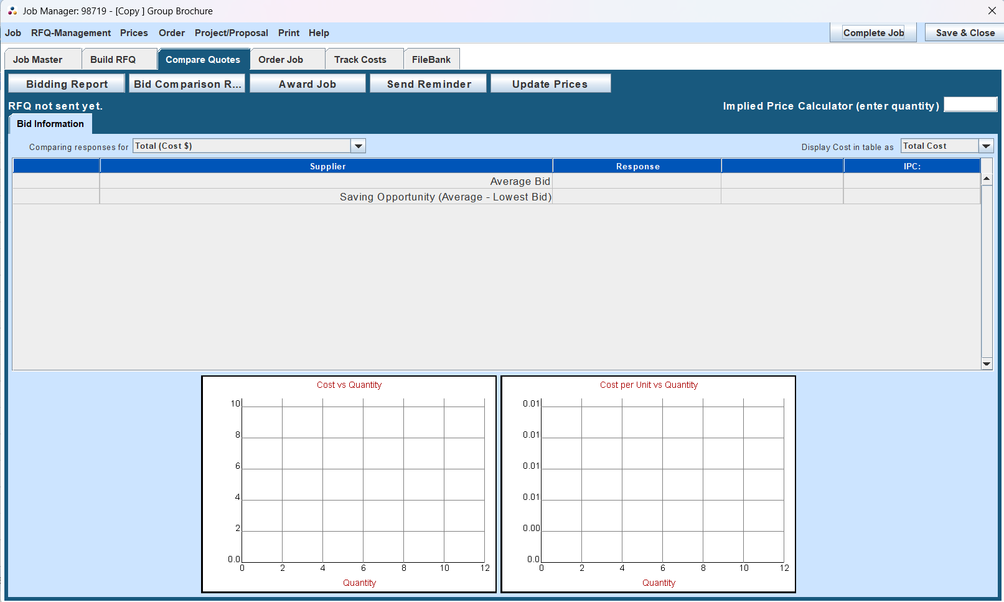1004x602 pixels.
Task: Click the table scrollbar down arrow
Action: (986, 364)
